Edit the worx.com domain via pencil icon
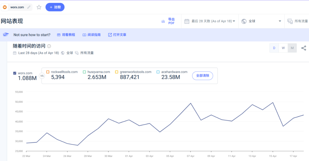This screenshot has height=161, width=309. tap(29, 7)
